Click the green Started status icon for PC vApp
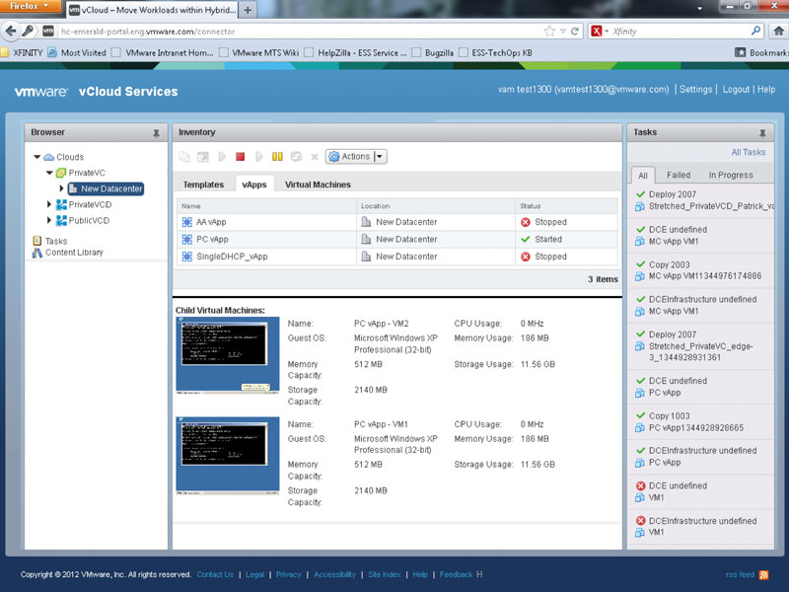The width and height of the screenshot is (789, 592). point(526,239)
